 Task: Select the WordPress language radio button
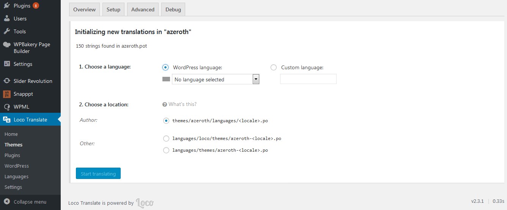(165, 67)
